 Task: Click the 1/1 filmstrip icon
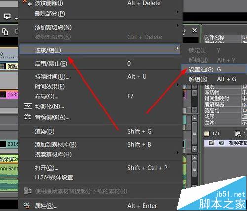207,134
